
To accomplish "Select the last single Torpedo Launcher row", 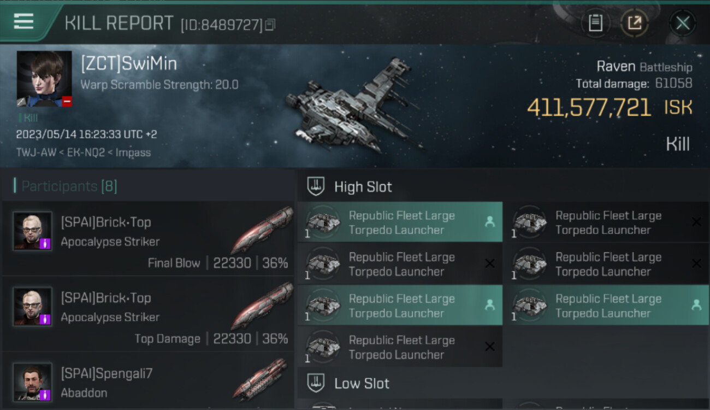I will pyautogui.click(x=400, y=347).
